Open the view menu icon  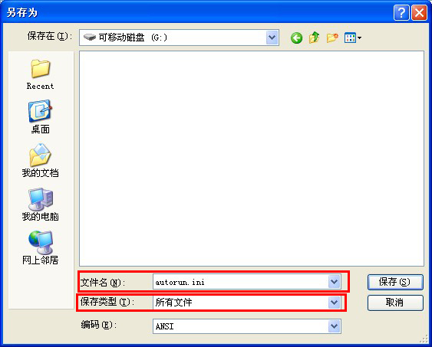click(x=353, y=38)
